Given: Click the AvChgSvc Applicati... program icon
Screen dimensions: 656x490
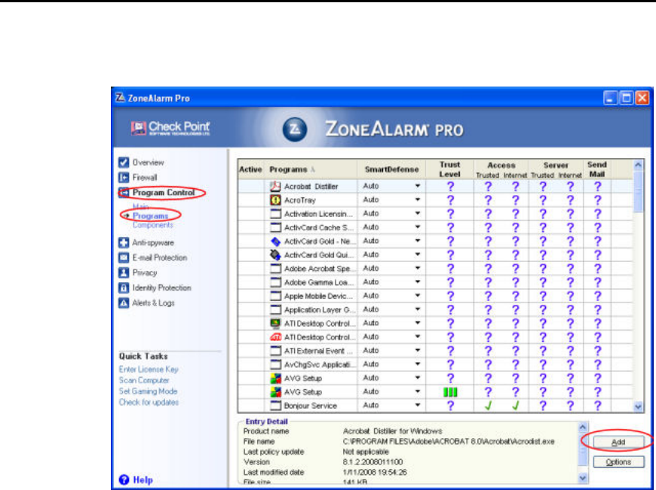Looking at the screenshot, I should click(275, 364).
